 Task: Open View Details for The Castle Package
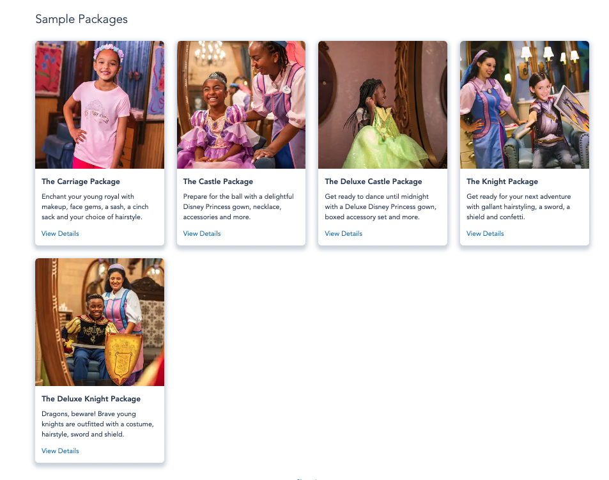pyautogui.click(x=202, y=233)
